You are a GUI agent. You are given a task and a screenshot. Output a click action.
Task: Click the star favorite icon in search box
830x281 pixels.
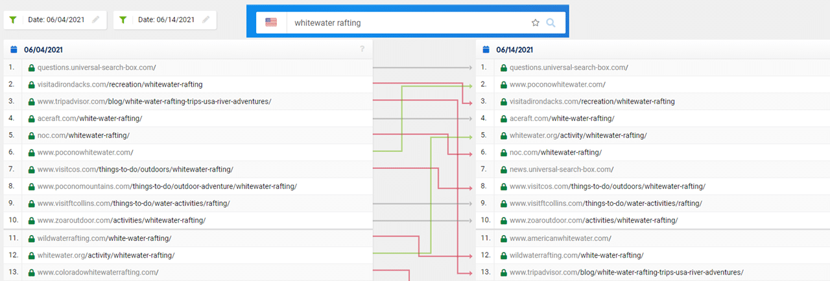click(x=535, y=23)
